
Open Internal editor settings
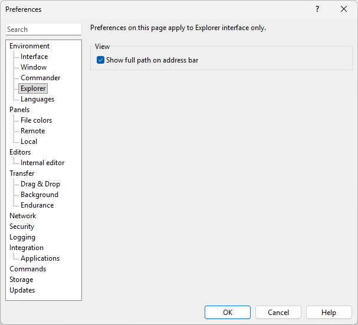42,163
